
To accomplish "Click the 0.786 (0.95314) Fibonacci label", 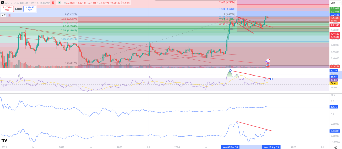I will (69, 39).
